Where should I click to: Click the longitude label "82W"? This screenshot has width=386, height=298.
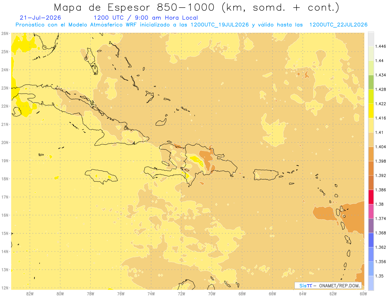(x=30, y=293)
